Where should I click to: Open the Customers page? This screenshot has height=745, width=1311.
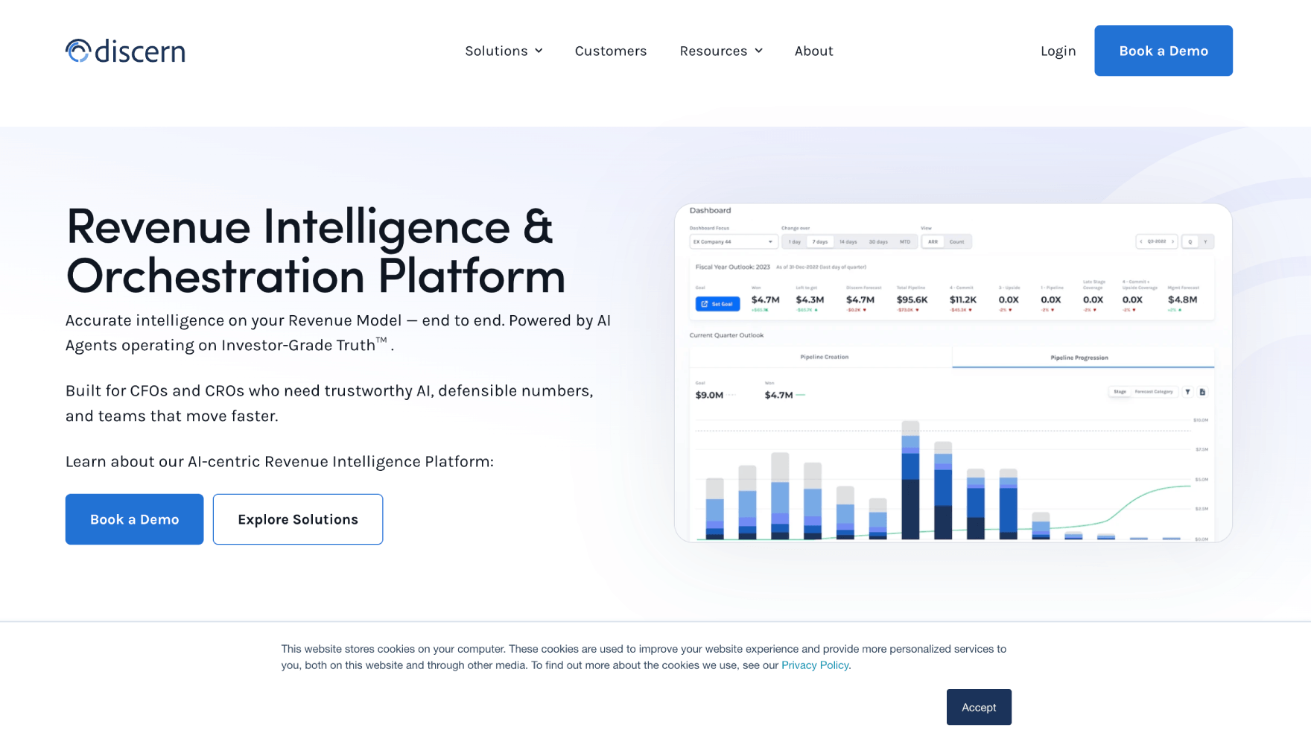[x=611, y=51]
